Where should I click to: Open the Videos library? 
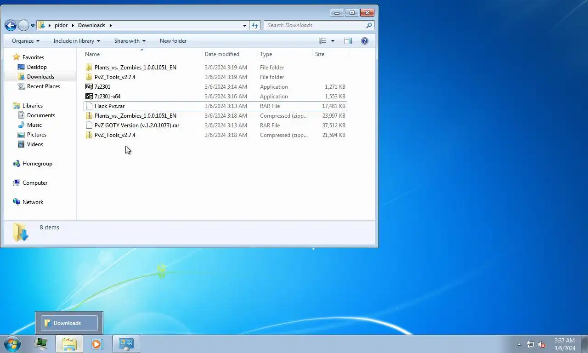[x=35, y=144]
